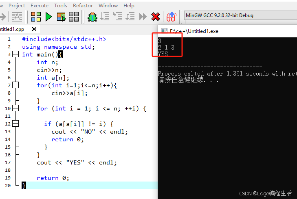
Task: Click the Continue double-arrow icon
Action: click(143, 17)
